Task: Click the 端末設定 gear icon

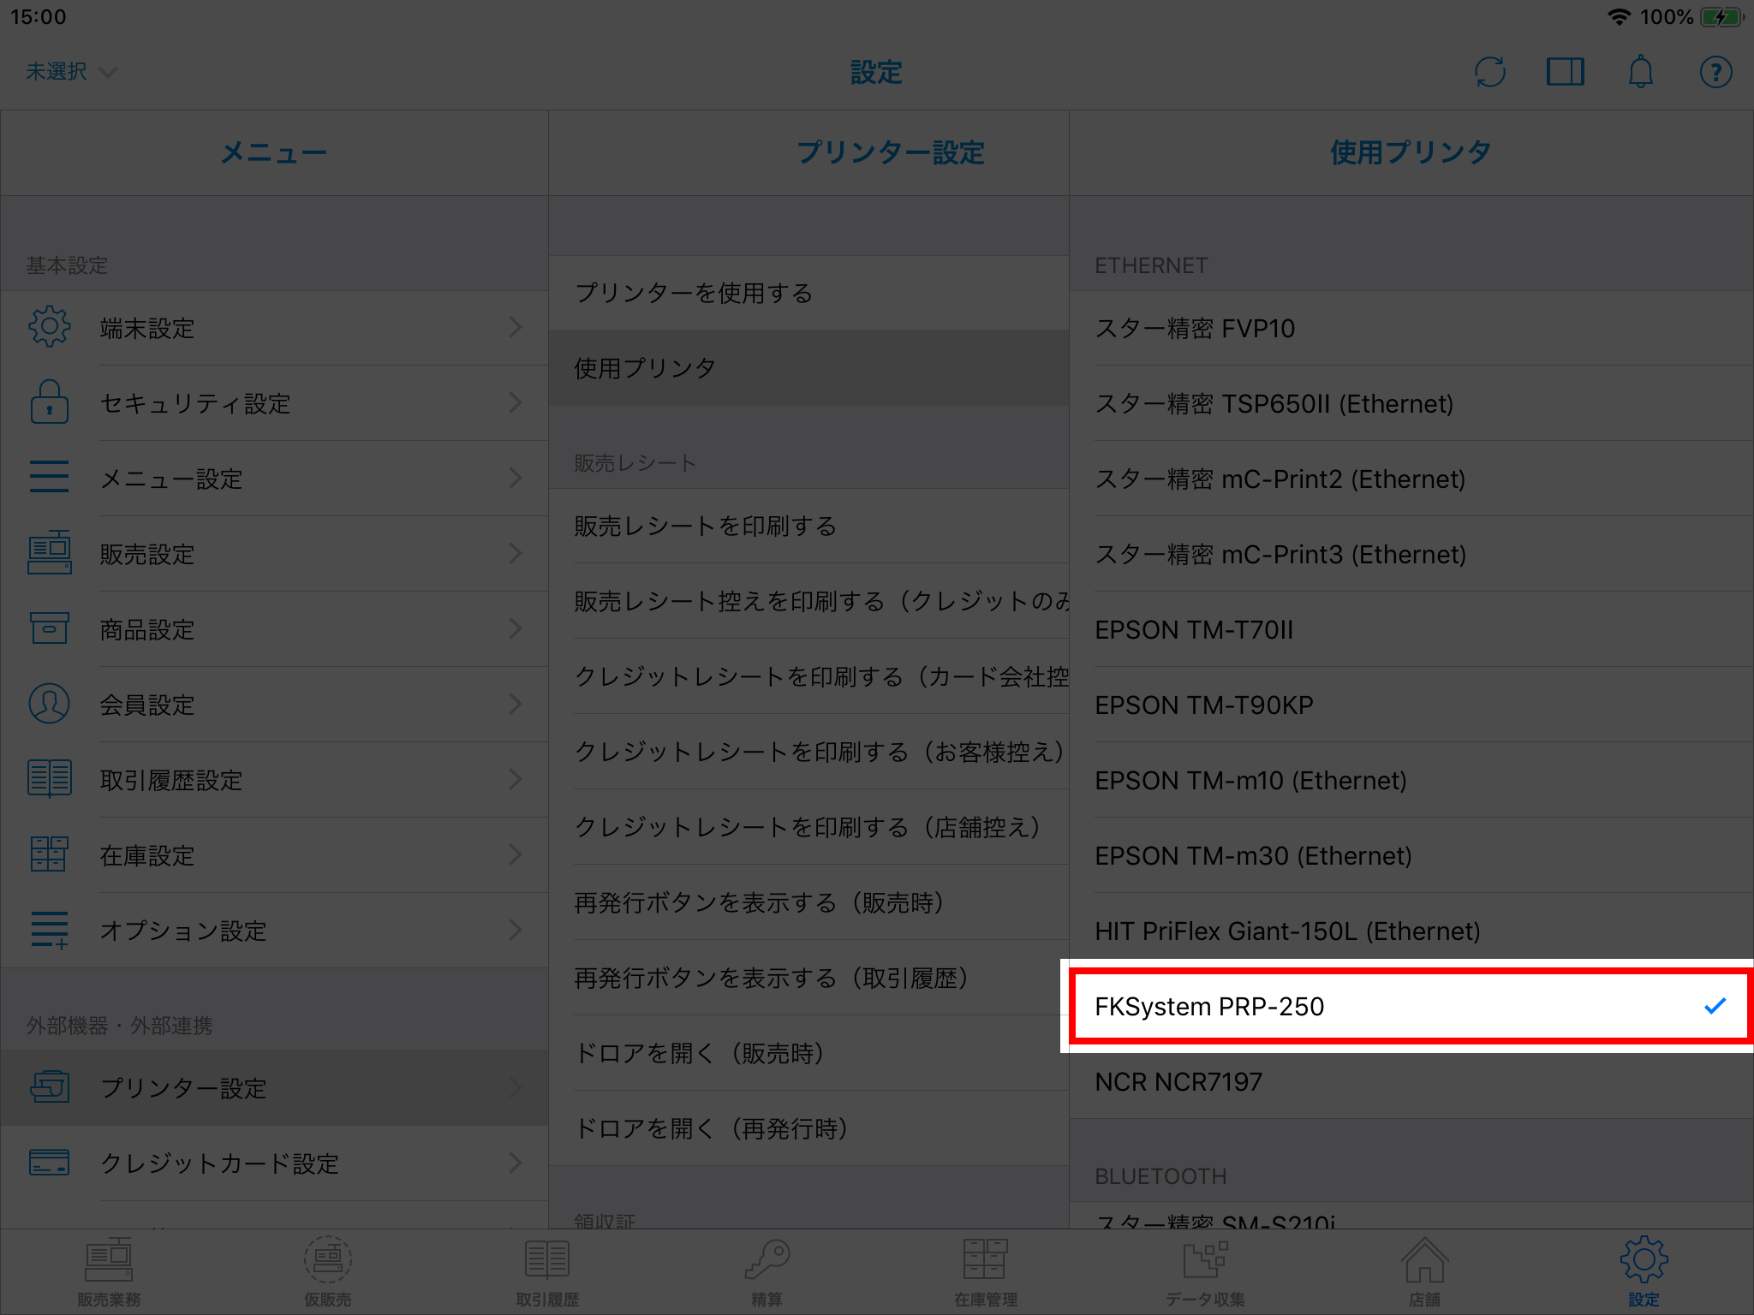Action: 50,327
